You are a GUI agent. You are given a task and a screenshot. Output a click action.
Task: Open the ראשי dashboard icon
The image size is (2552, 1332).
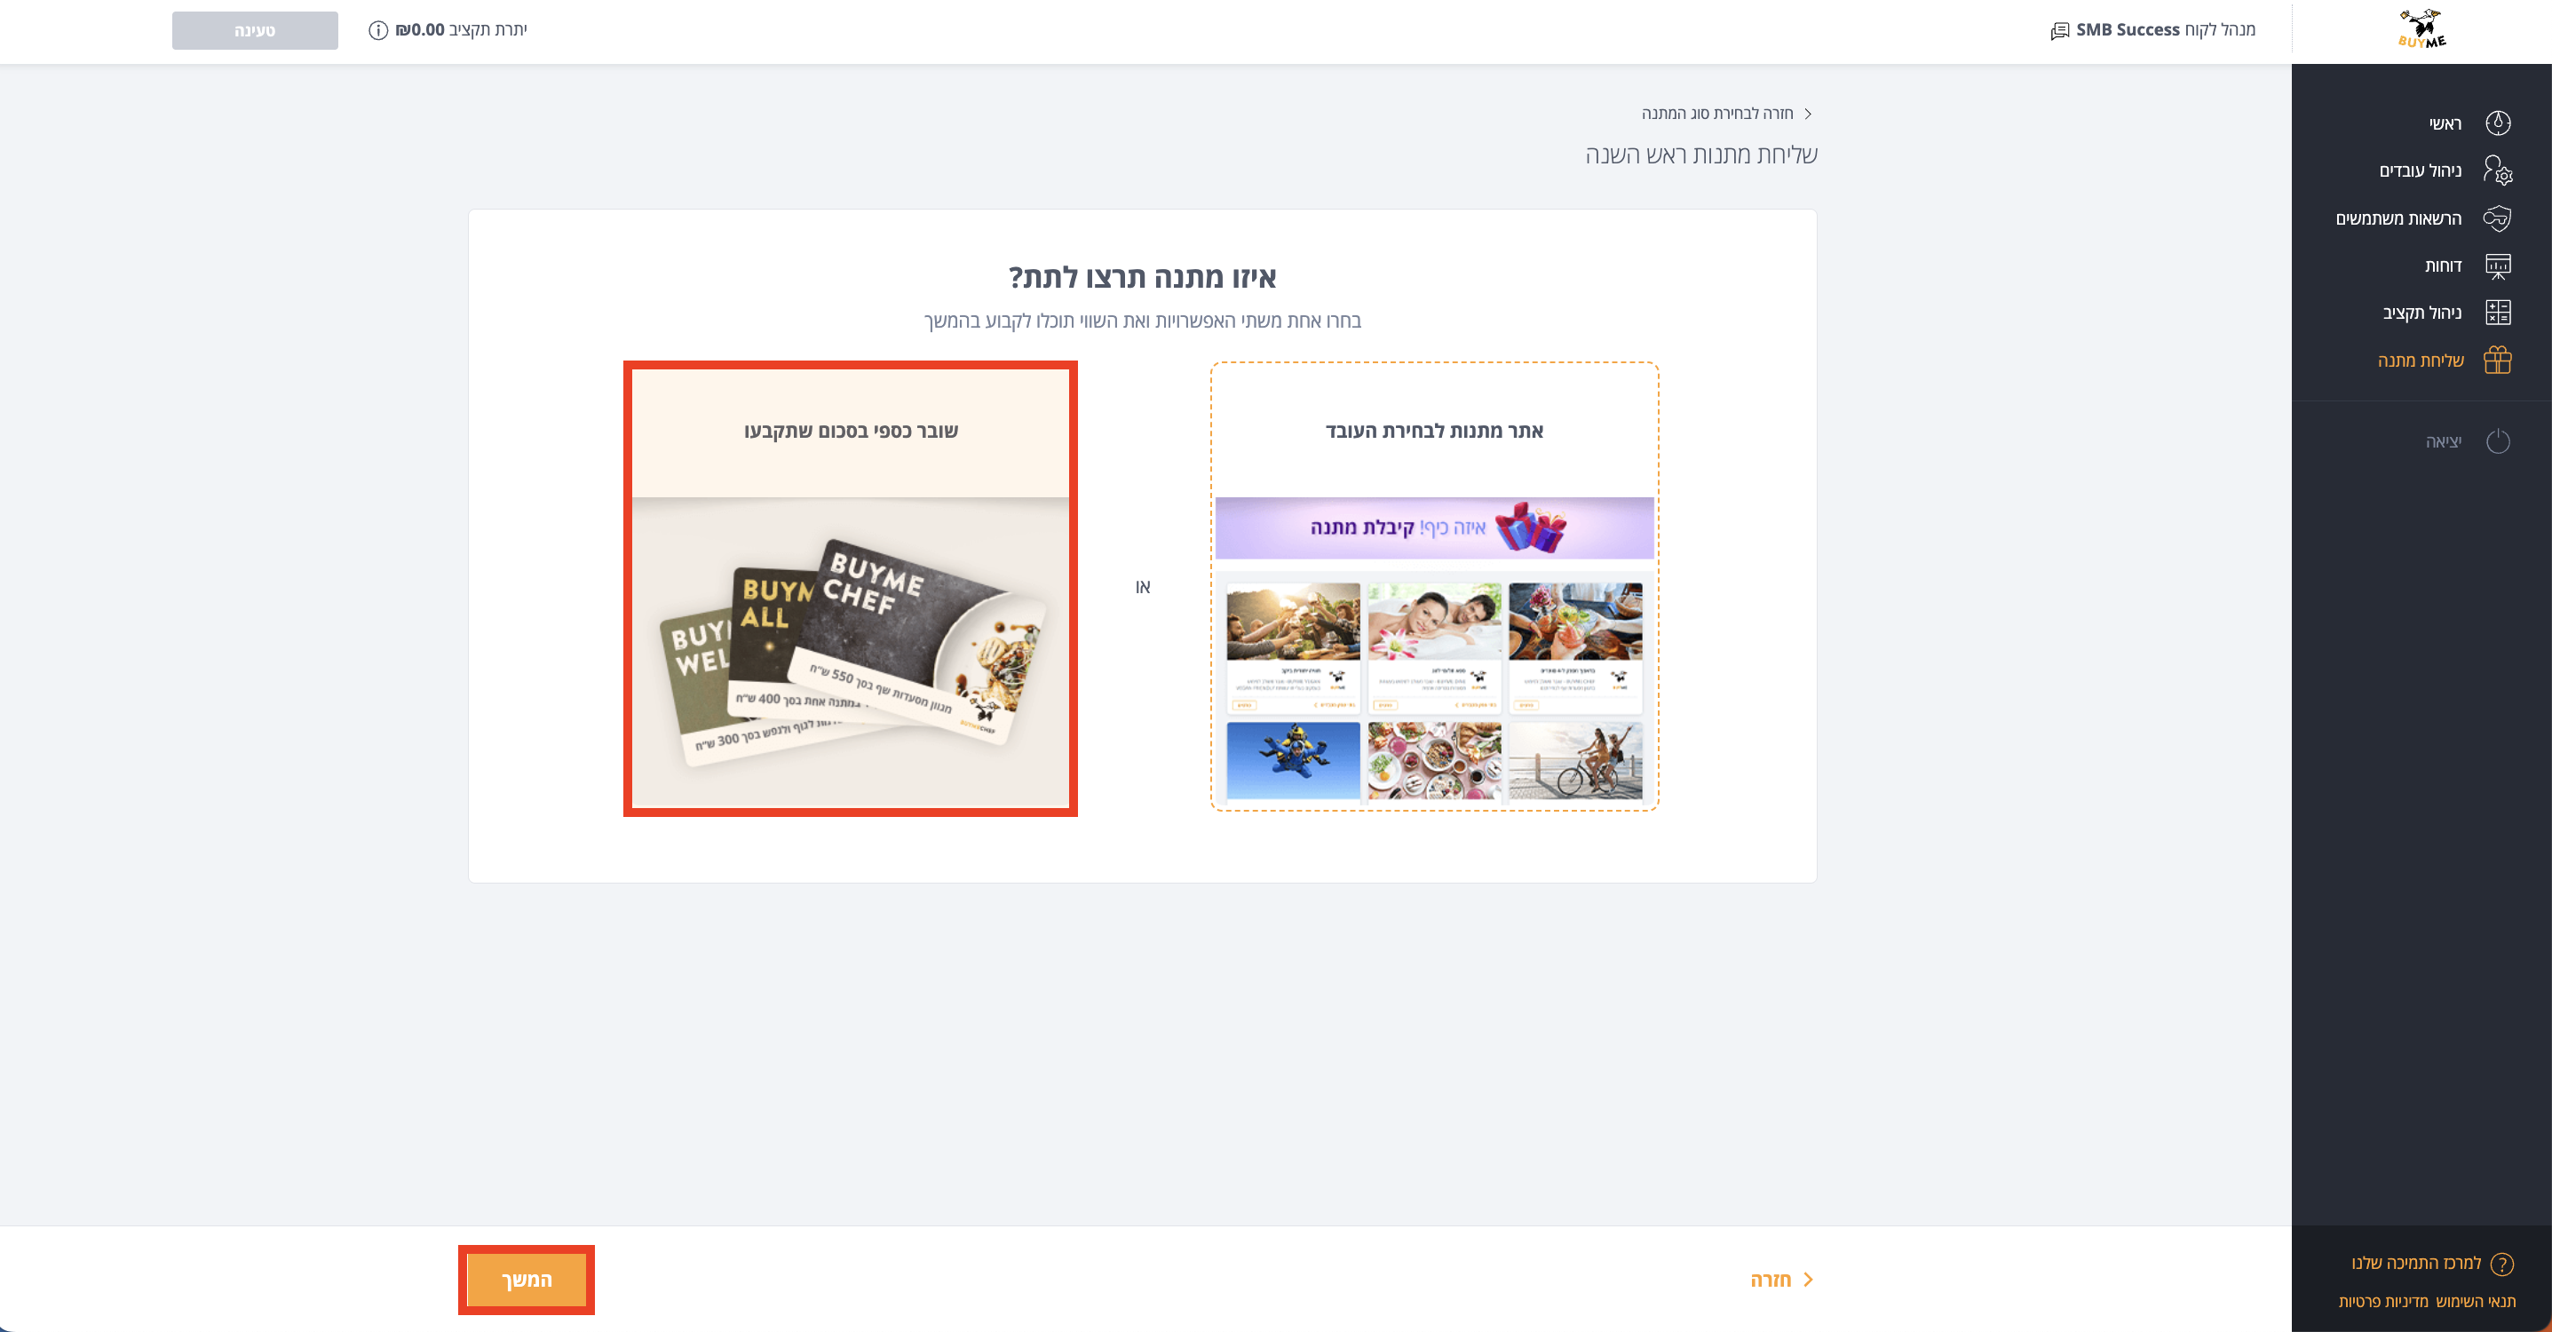(2498, 123)
